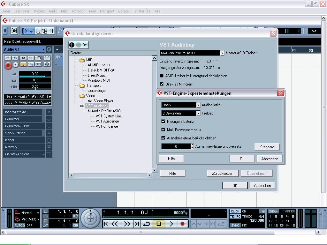
Task: Click OK in VST-Engine-Experteneinstellungen
Action: click(x=242, y=159)
